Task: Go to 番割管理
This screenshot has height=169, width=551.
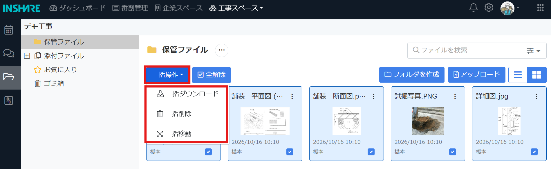Action: coord(130,8)
